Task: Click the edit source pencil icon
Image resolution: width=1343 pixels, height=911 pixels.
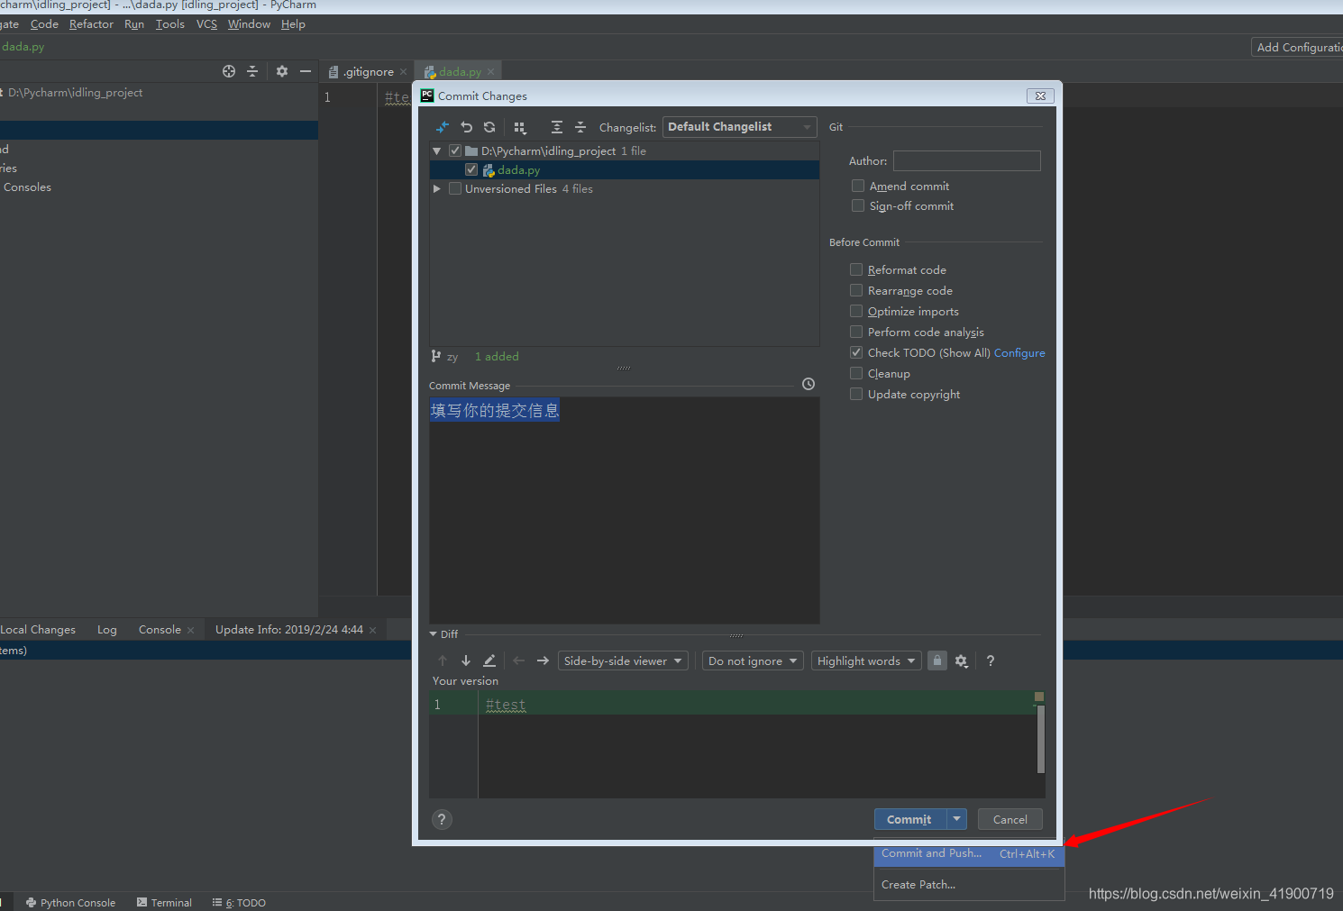Action: [489, 660]
